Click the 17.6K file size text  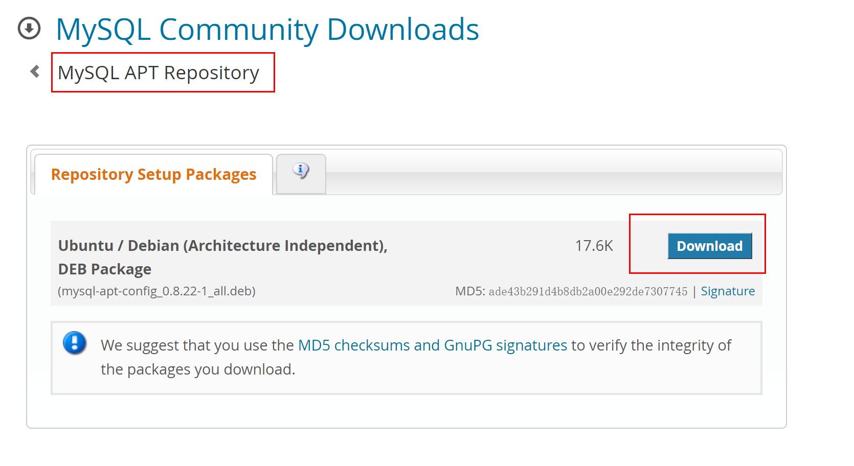594,246
